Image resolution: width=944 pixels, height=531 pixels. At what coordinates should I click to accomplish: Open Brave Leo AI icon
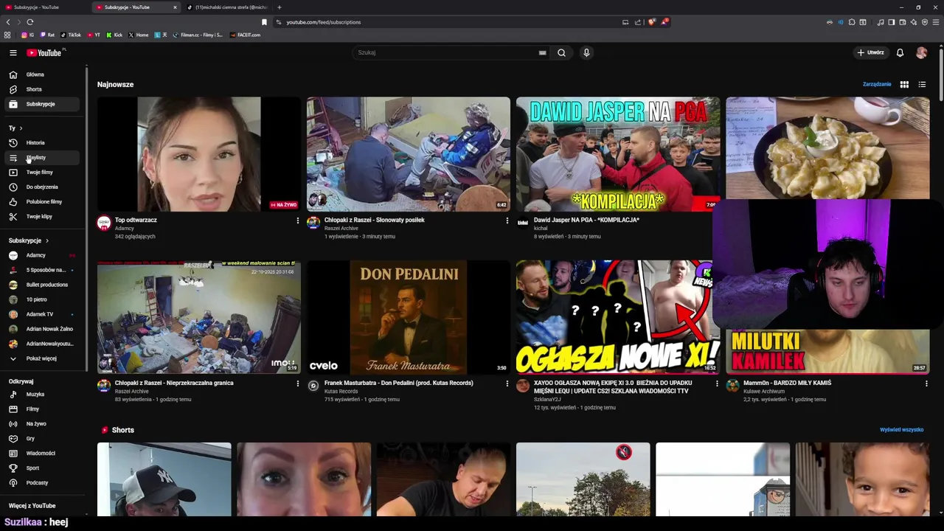pos(914,22)
